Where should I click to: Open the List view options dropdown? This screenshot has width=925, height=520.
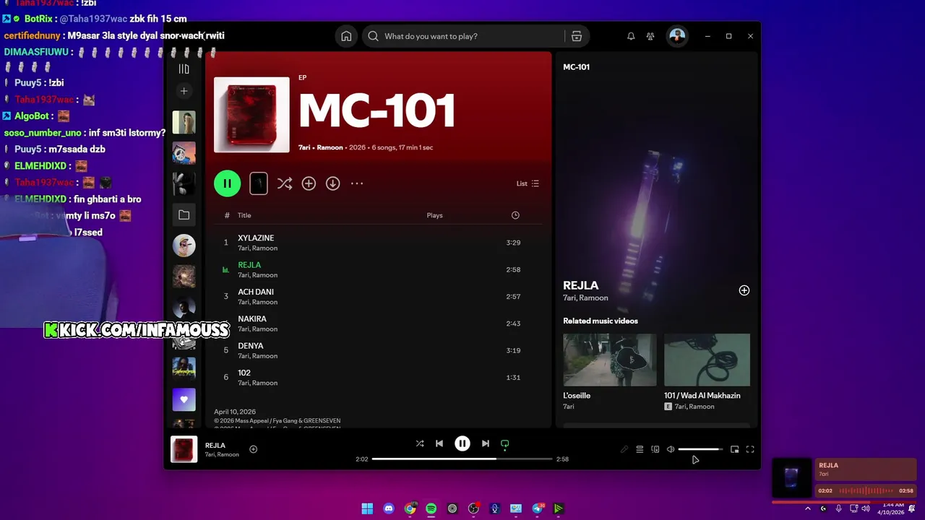[x=528, y=183]
